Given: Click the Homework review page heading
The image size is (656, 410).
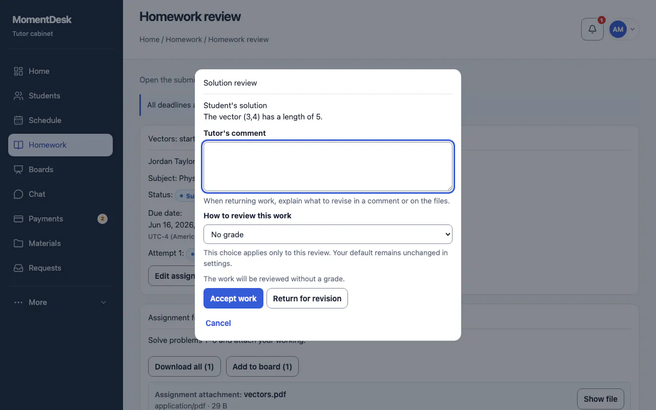Looking at the screenshot, I should (x=190, y=17).
